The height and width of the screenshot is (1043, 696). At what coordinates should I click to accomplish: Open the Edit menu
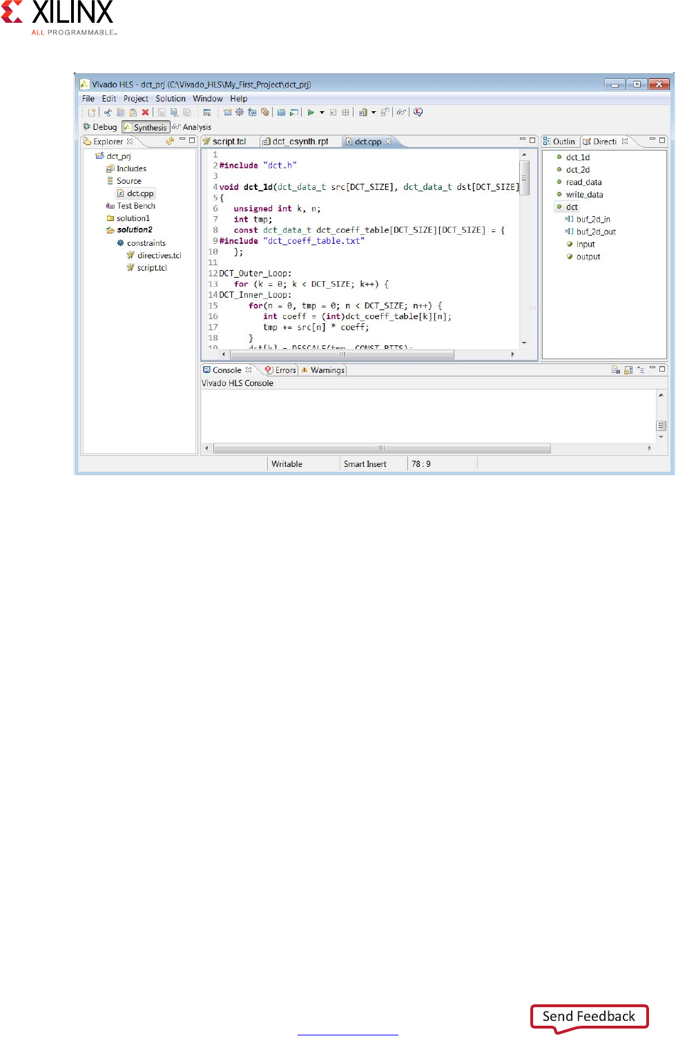click(x=109, y=99)
